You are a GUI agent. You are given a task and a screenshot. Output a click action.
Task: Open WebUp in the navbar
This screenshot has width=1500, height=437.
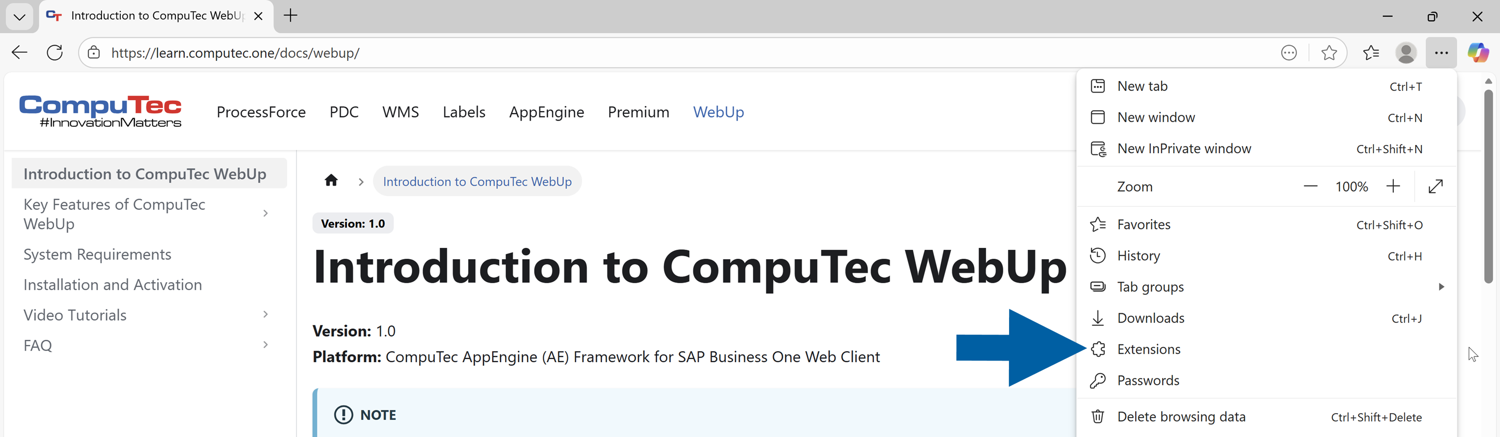pos(718,112)
